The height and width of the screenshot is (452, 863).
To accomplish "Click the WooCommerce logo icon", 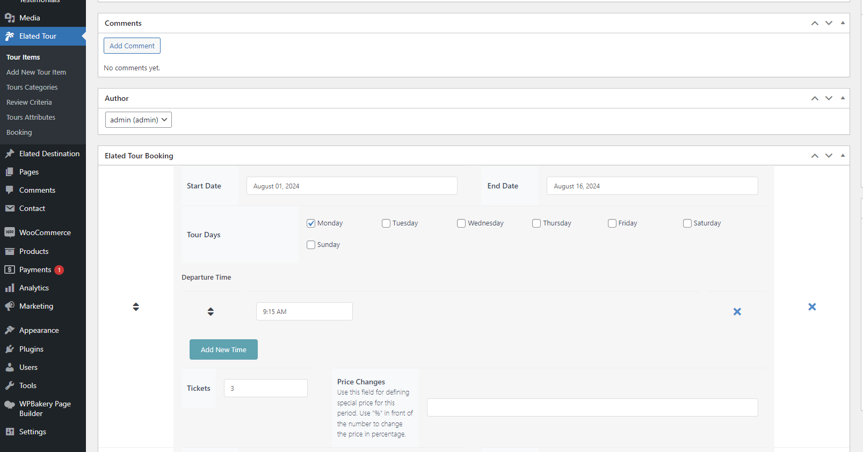I will 10,232.
